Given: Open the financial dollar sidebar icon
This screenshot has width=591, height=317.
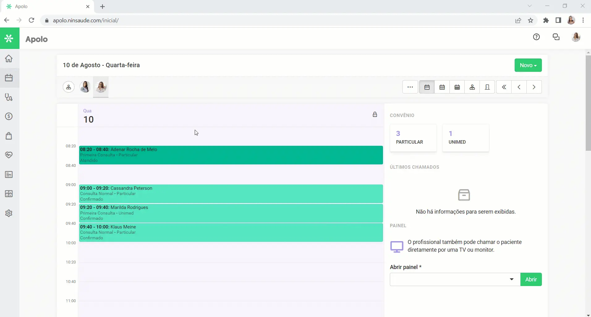Looking at the screenshot, I should click(9, 116).
